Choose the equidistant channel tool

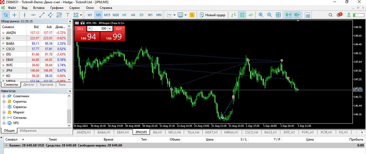pyautogui.click(x=51, y=15)
